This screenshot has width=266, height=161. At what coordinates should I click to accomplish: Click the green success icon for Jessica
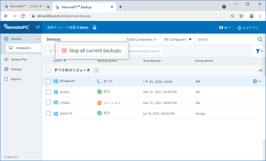tap(99, 92)
